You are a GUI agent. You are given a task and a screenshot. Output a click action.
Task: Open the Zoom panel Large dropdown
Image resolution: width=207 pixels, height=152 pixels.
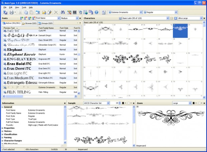coord(190,103)
